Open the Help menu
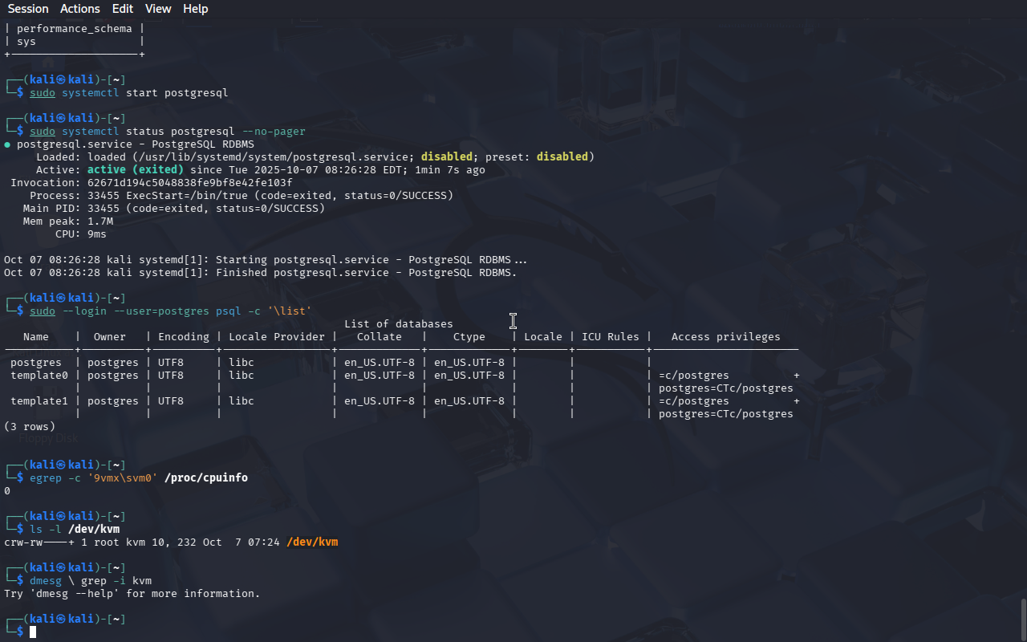 pyautogui.click(x=195, y=9)
